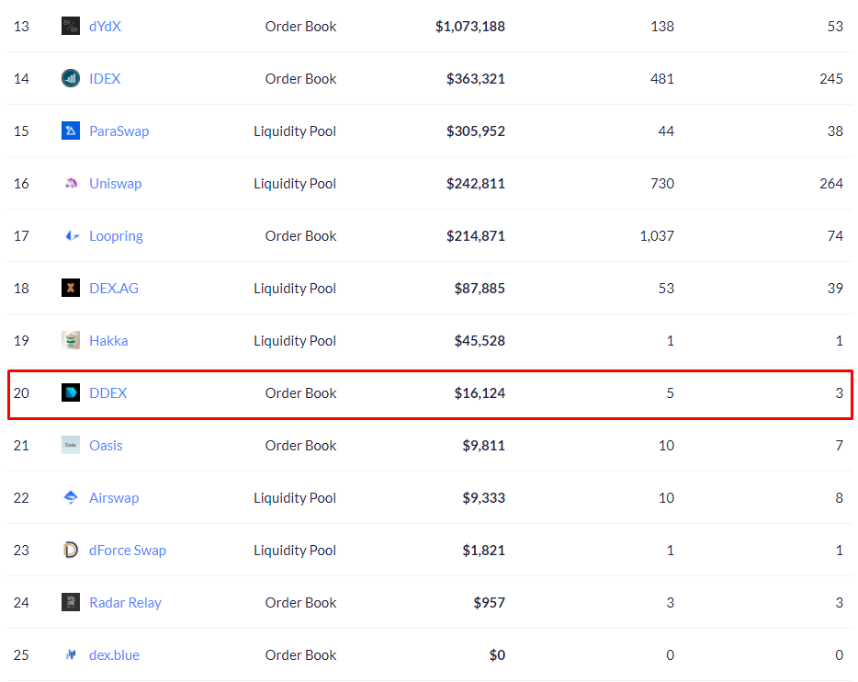Select the Liquidity Pool label for Hakka
The image size is (858, 682).
pyautogui.click(x=295, y=340)
